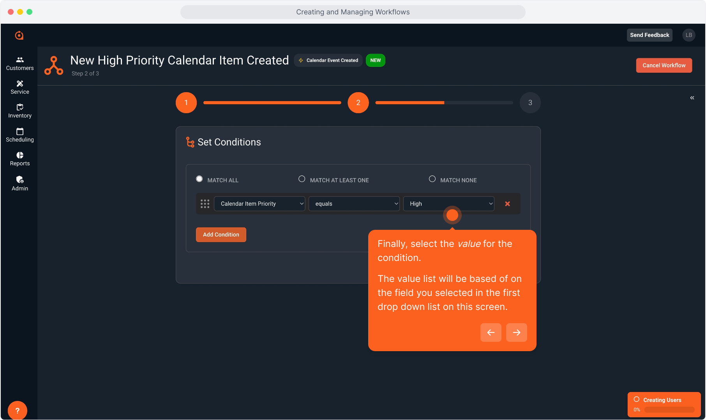Viewport: 706px width, 420px height.
Task: Select the MATCH NONE radio option
Action: point(432,179)
